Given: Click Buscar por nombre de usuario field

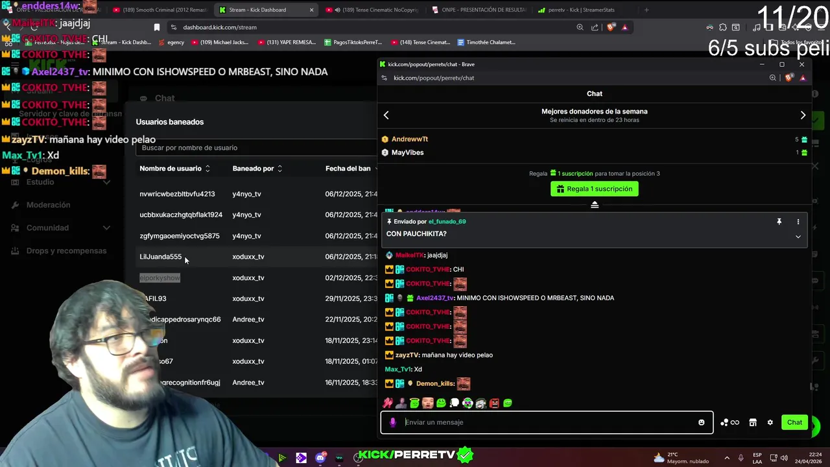Looking at the screenshot, I should (x=257, y=148).
